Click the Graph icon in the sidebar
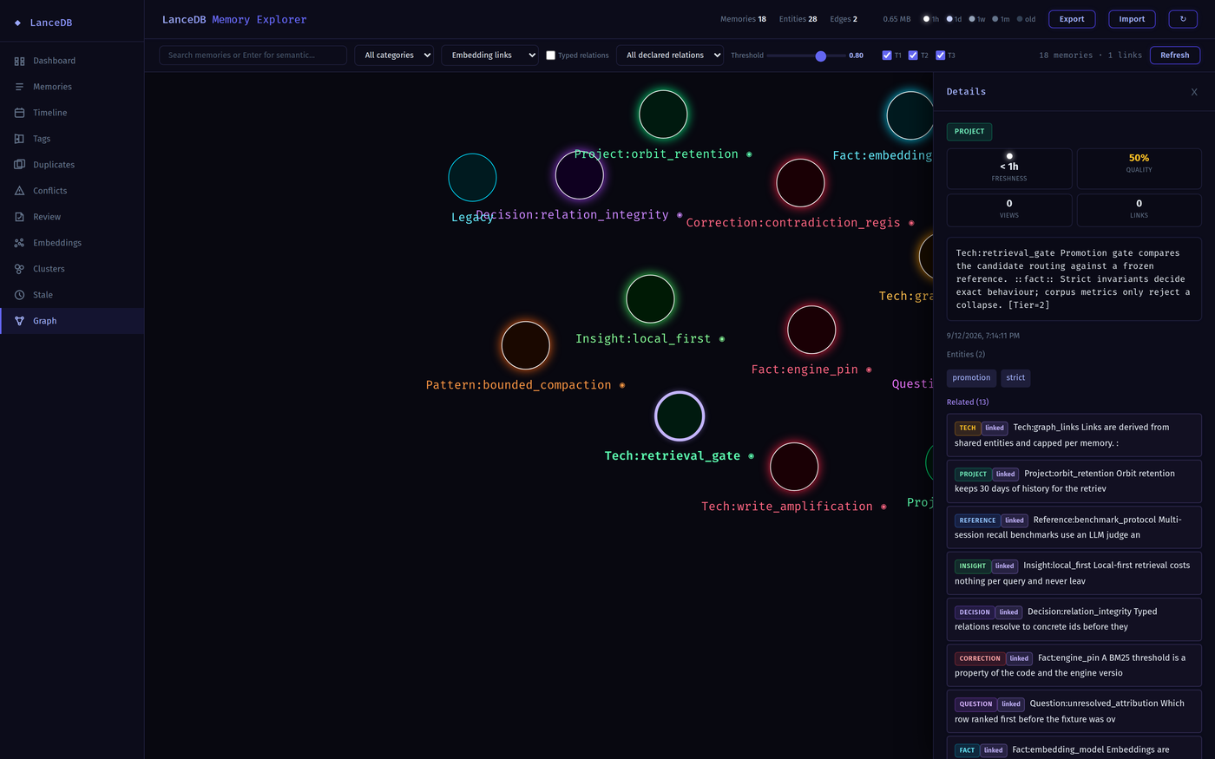Image resolution: width=1215 pixels, height=759 pixels. coord(19,321)
